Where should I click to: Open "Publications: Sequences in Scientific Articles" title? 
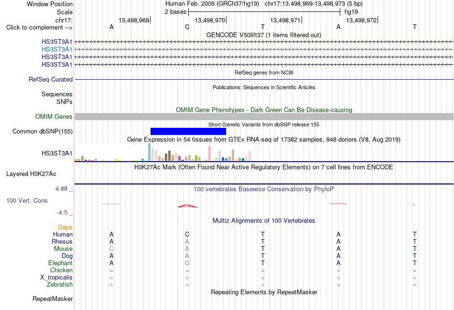(x=264, y=87)
